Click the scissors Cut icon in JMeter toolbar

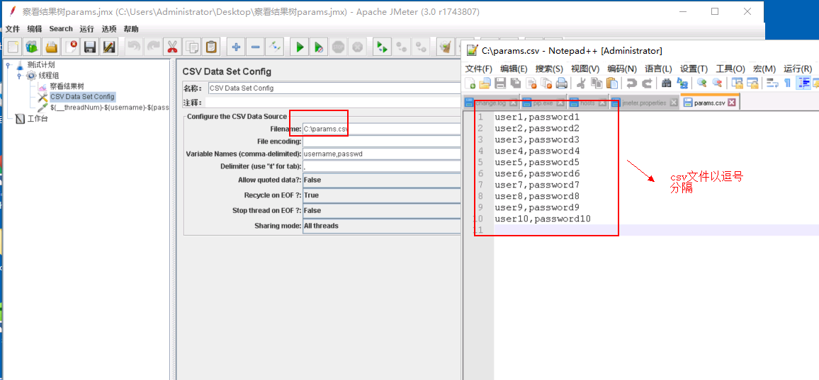coord(172,47)
